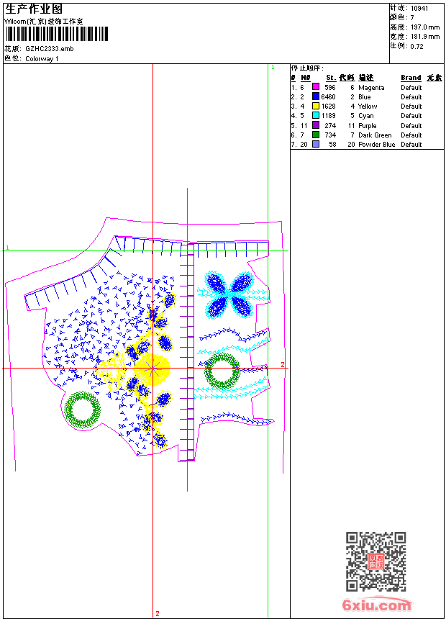Screen dimensions: 446x619
Task: Click the Dark Green description text
Action: [375, 135]
